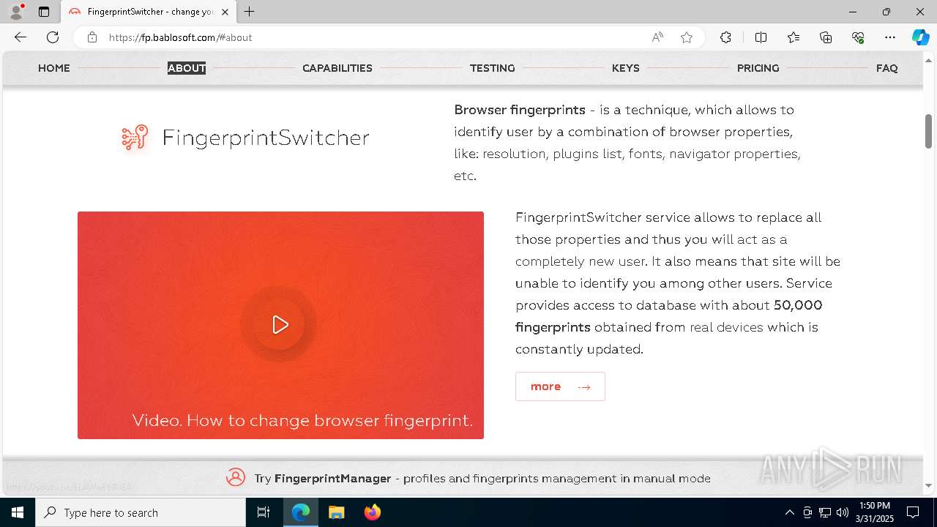Open Browser essentials

[858, 37]
